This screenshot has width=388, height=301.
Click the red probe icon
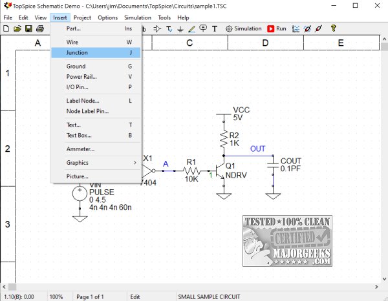[x=319, y=28]
